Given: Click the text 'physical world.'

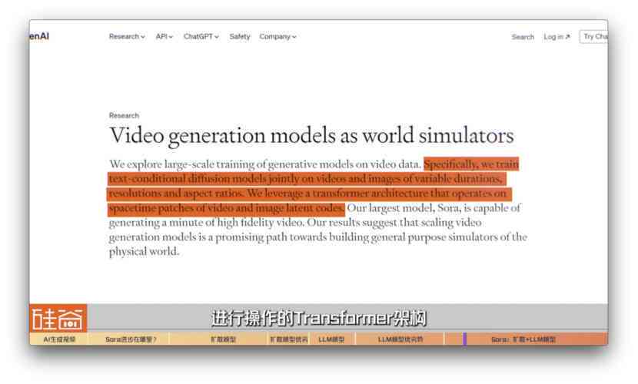Looking at the screenshot, I should (144, 252).
